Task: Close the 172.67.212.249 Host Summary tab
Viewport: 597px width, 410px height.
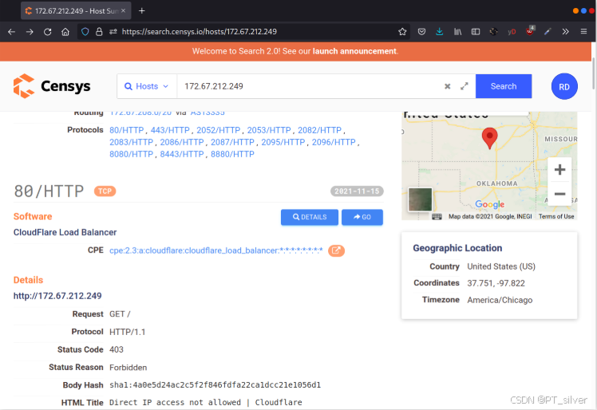Action: (123, 10)
